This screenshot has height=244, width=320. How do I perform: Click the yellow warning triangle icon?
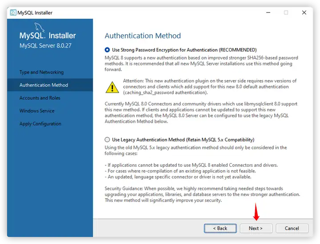tap(112, 87)
